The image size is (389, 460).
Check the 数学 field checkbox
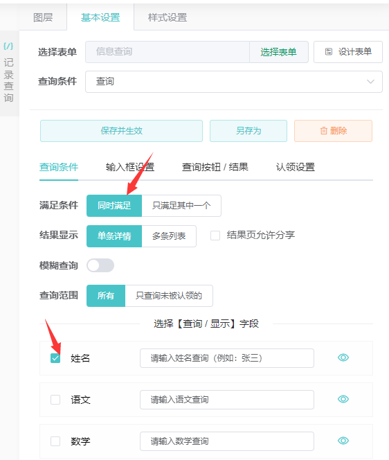[55, 441]
